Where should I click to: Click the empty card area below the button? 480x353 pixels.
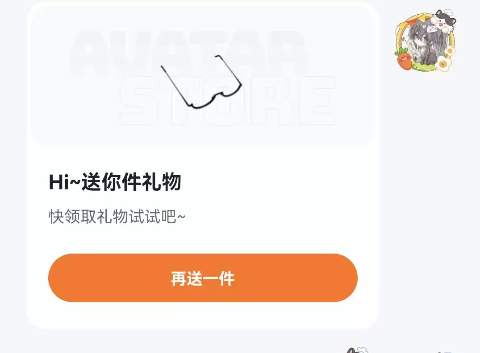pos(203,315)
